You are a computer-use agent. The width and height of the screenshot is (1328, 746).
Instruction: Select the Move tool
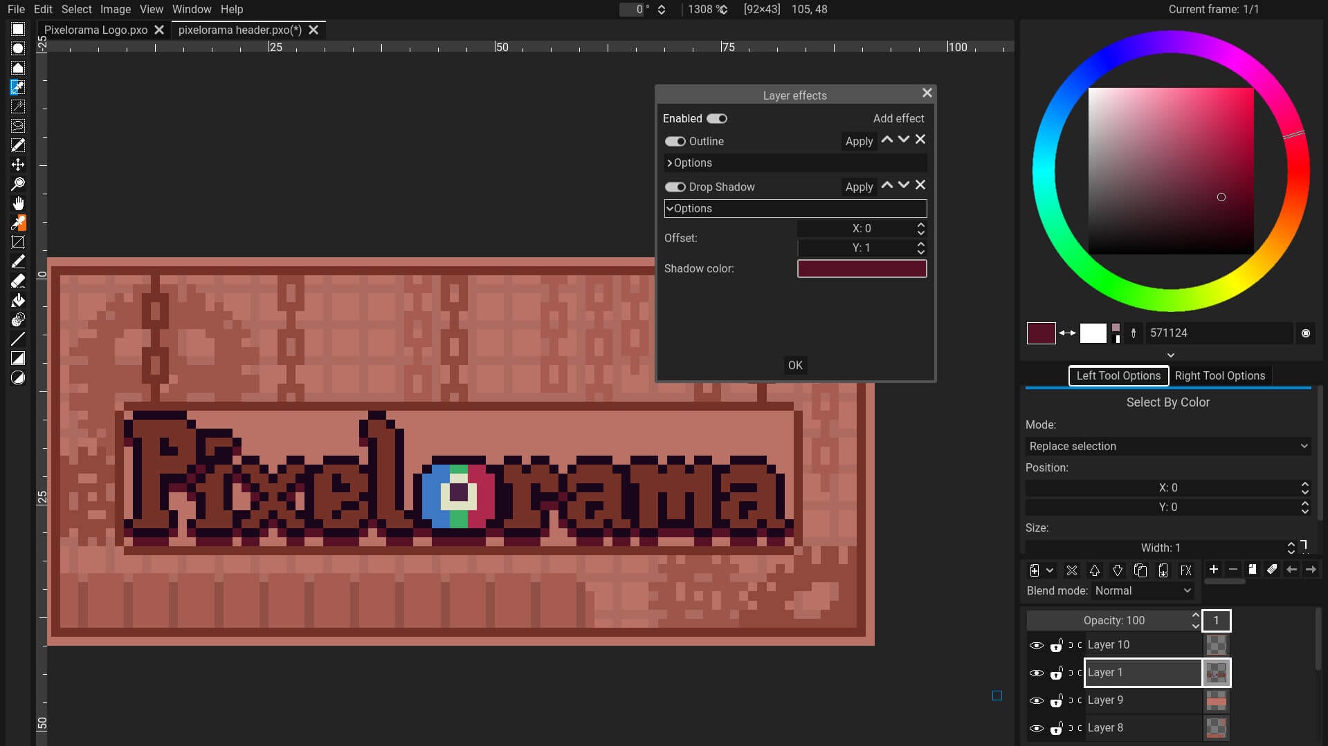(19, 165)
